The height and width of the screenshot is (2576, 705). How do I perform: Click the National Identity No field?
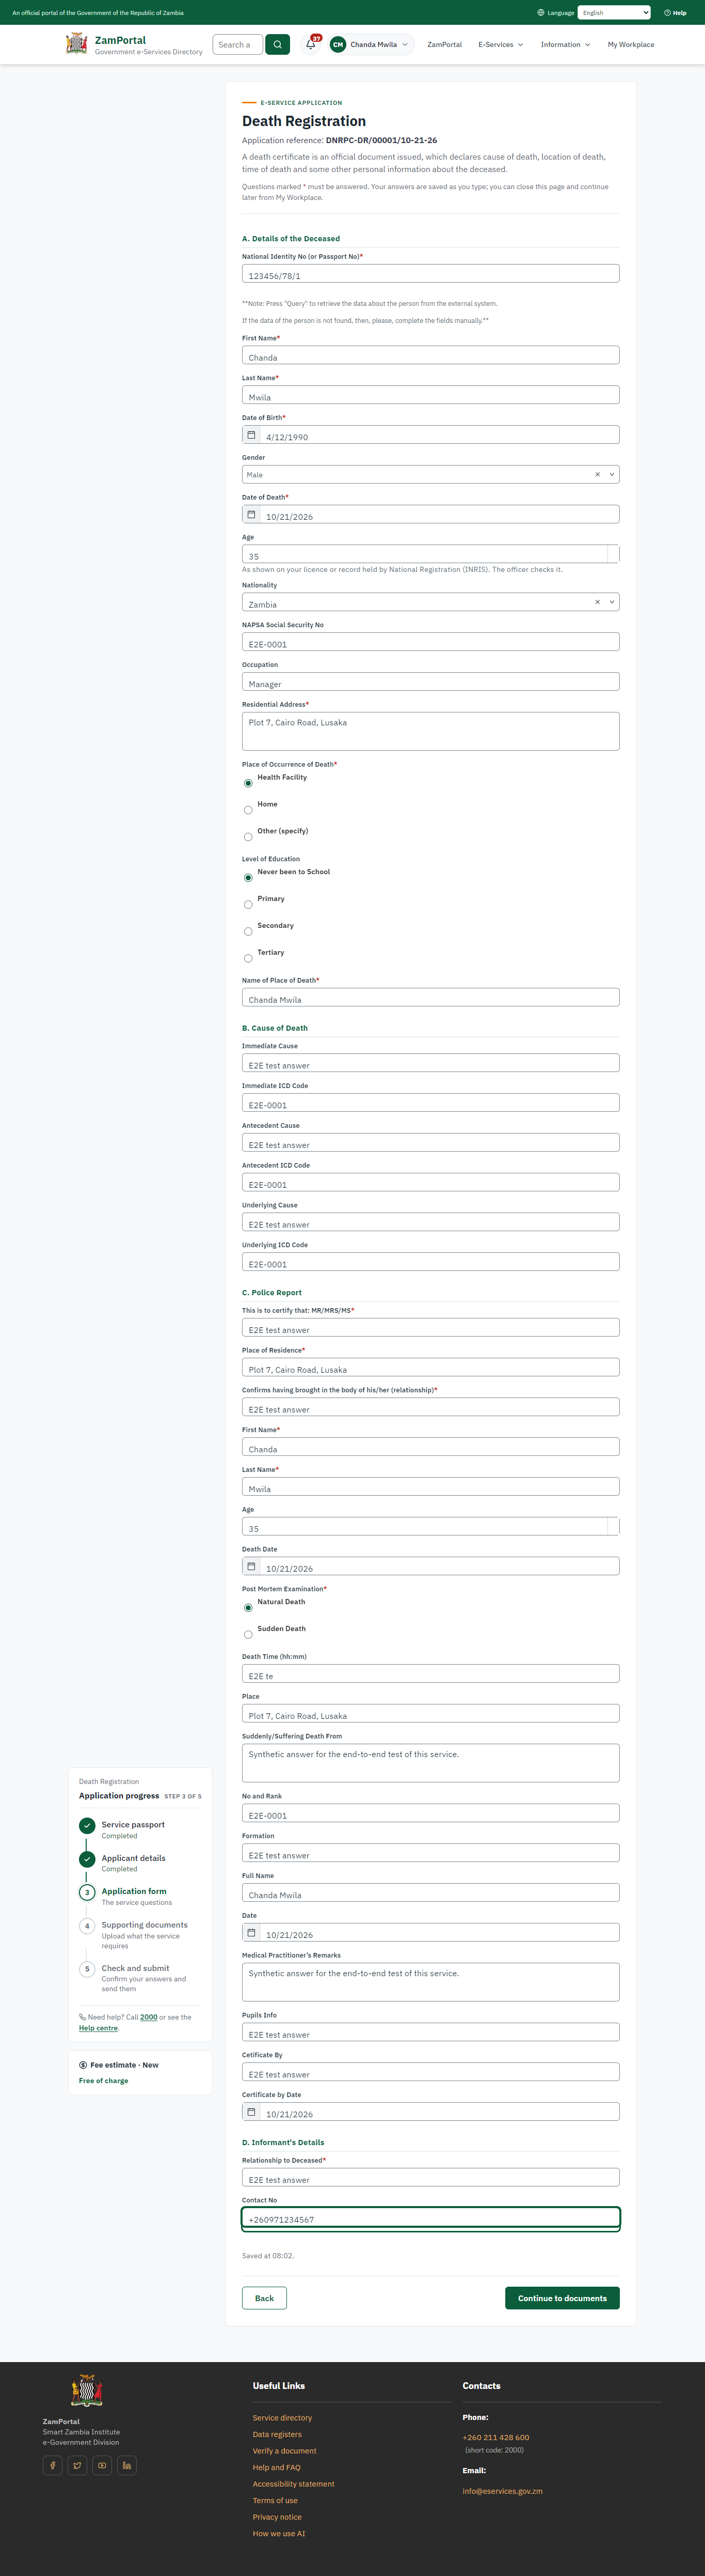pos(430,274)
